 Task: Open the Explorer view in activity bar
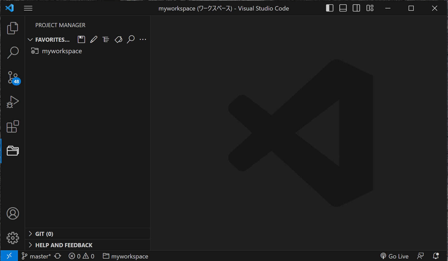[x=13, y=28]
